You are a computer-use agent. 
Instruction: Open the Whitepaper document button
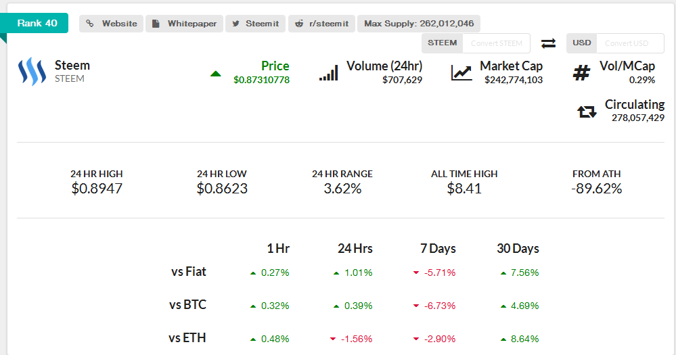[184, 24]
